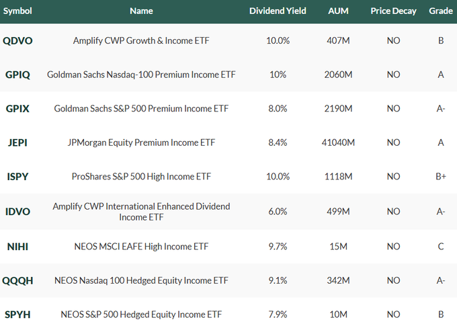This screenshot has height=332, width=457.
Task: Click JPMorgan Equity Premium Income ETF
Action: click(x=141, y=143)
